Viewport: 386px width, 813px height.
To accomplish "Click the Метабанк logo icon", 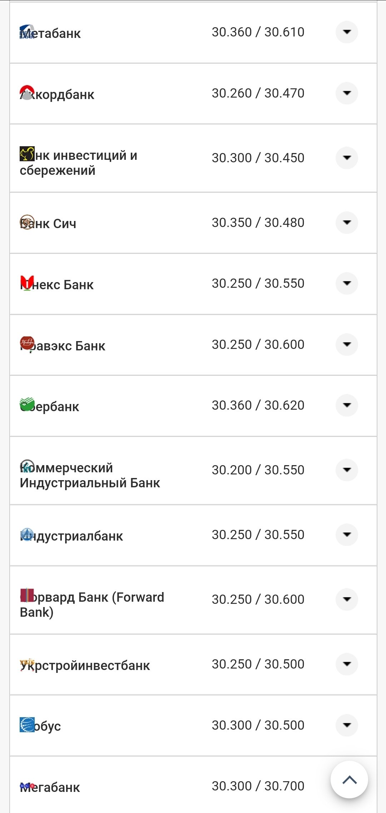I will click(x=27, y=32).
